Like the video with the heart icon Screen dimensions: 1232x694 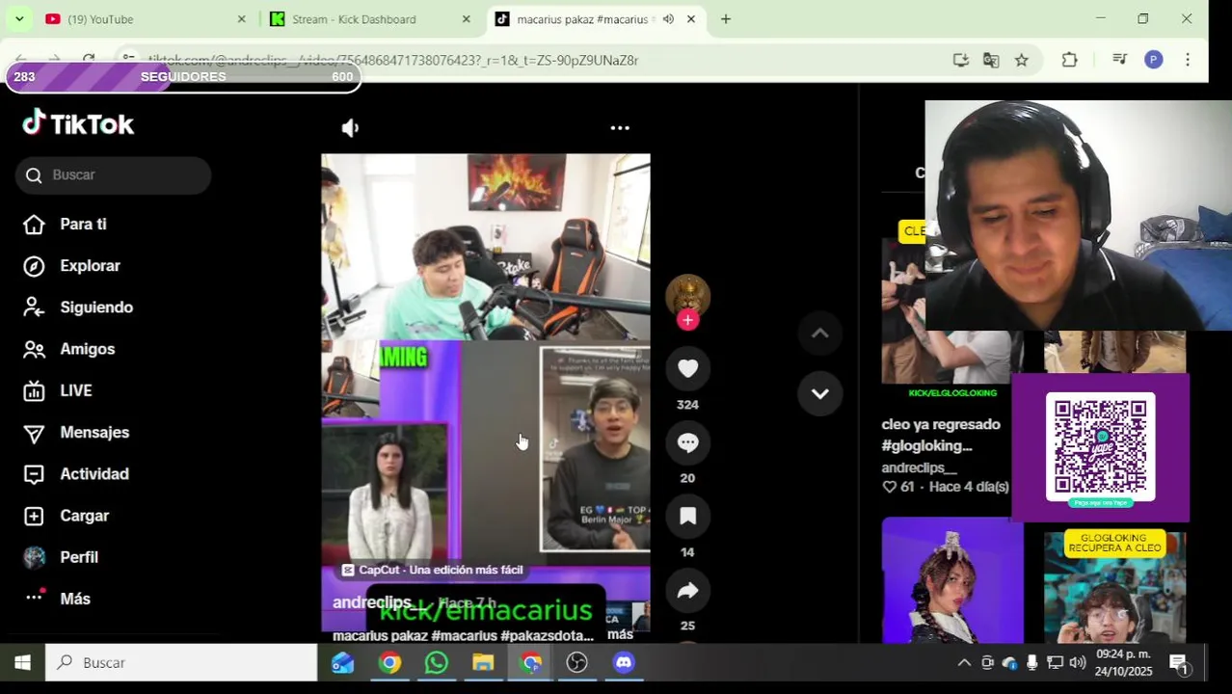[687, 368]
